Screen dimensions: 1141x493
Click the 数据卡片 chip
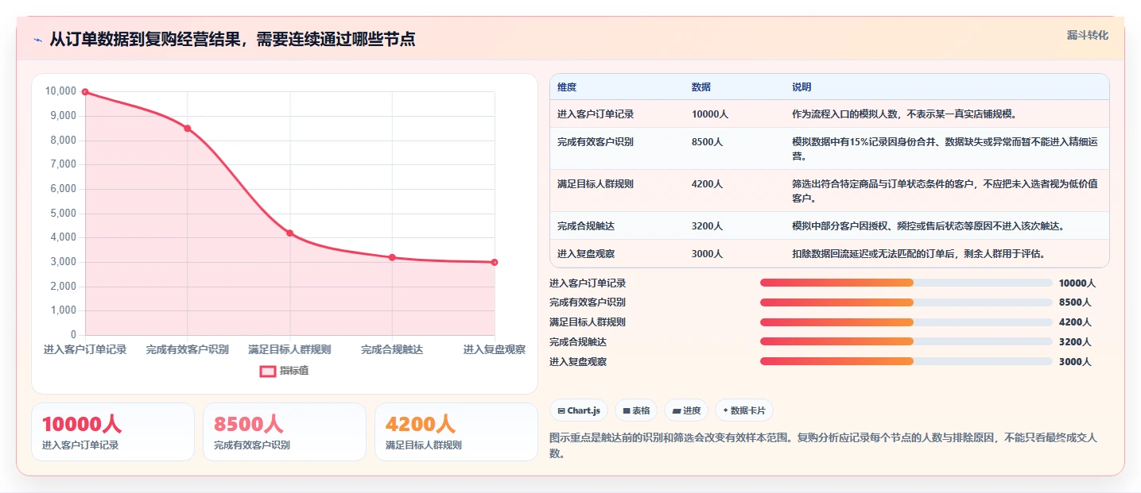744,410
